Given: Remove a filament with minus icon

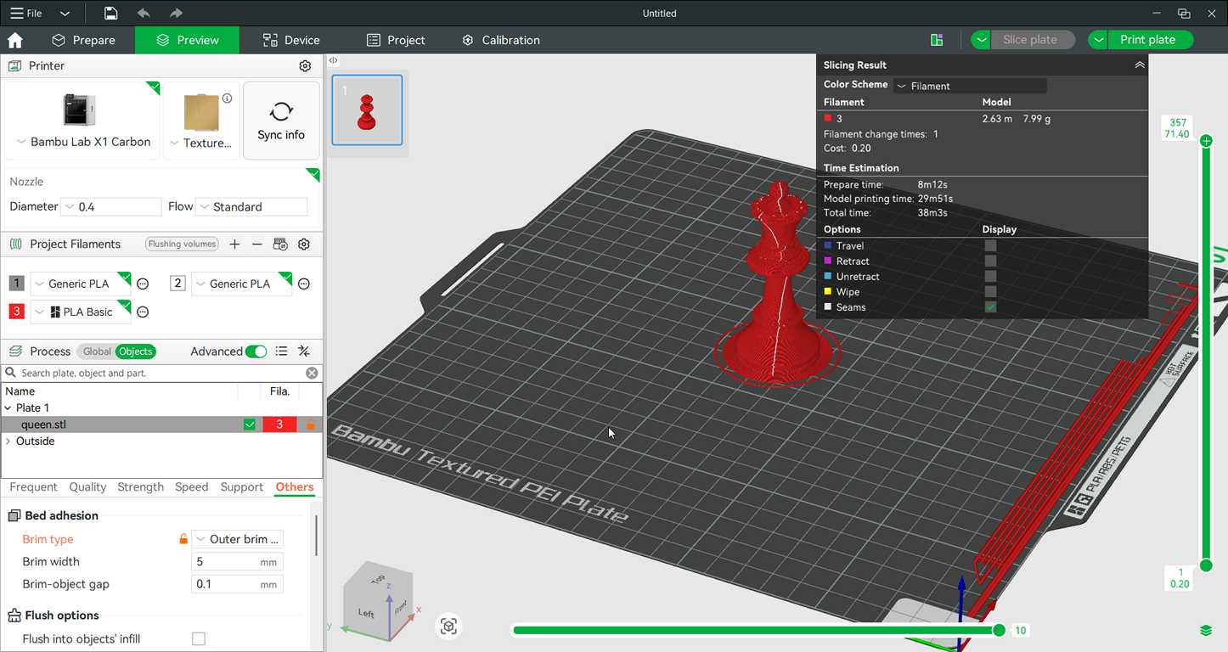Looking at the screenshot, I should point(257,244).
